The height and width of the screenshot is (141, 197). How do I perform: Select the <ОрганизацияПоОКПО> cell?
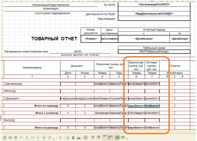point(154,5)
